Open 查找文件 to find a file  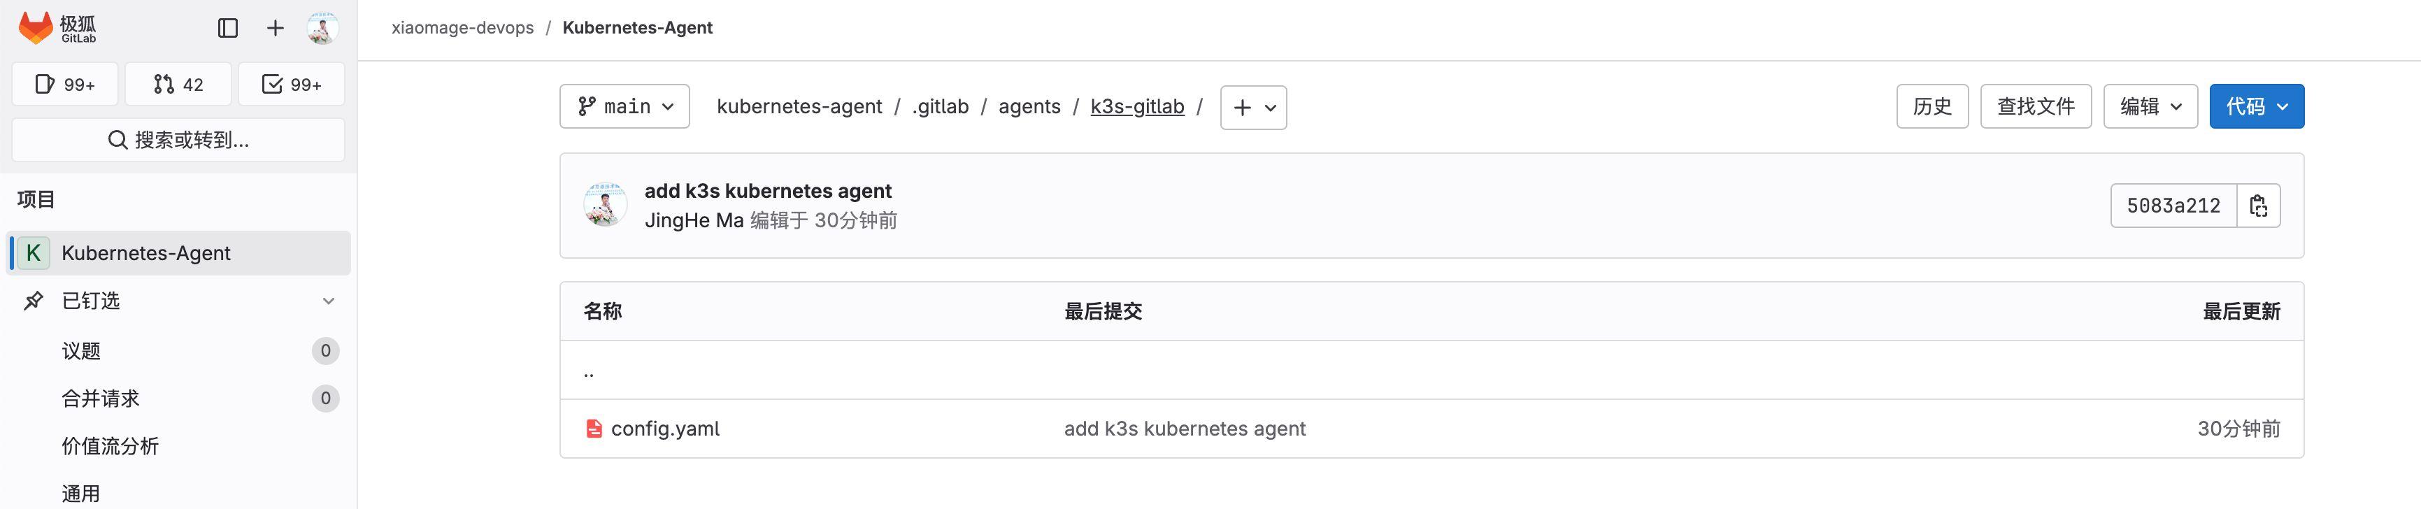[x=2036, y=106]
